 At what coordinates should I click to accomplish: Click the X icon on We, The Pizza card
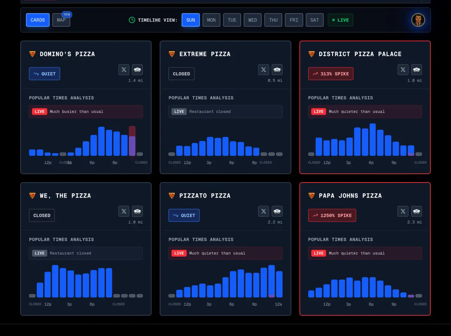coord(124,211)
